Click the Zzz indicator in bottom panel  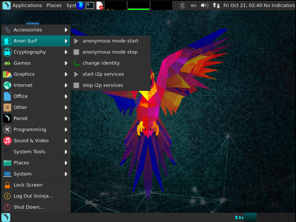239,218
